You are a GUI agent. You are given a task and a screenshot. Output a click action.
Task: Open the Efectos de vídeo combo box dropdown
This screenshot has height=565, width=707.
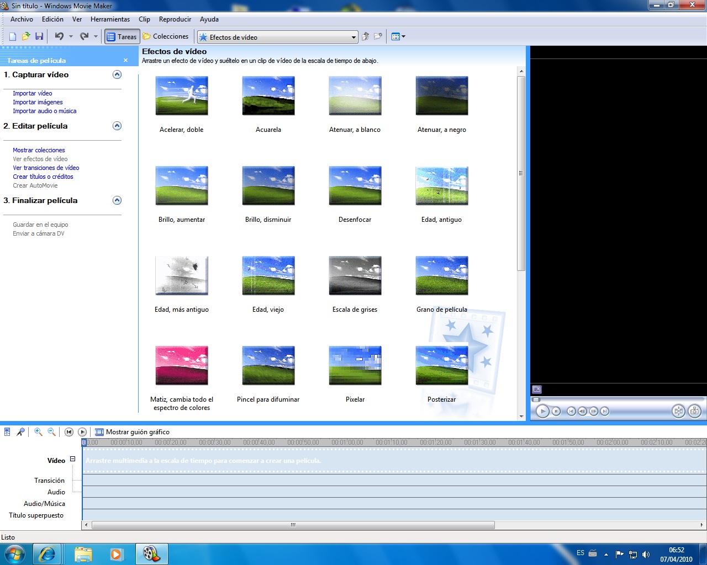coord(353,36)
